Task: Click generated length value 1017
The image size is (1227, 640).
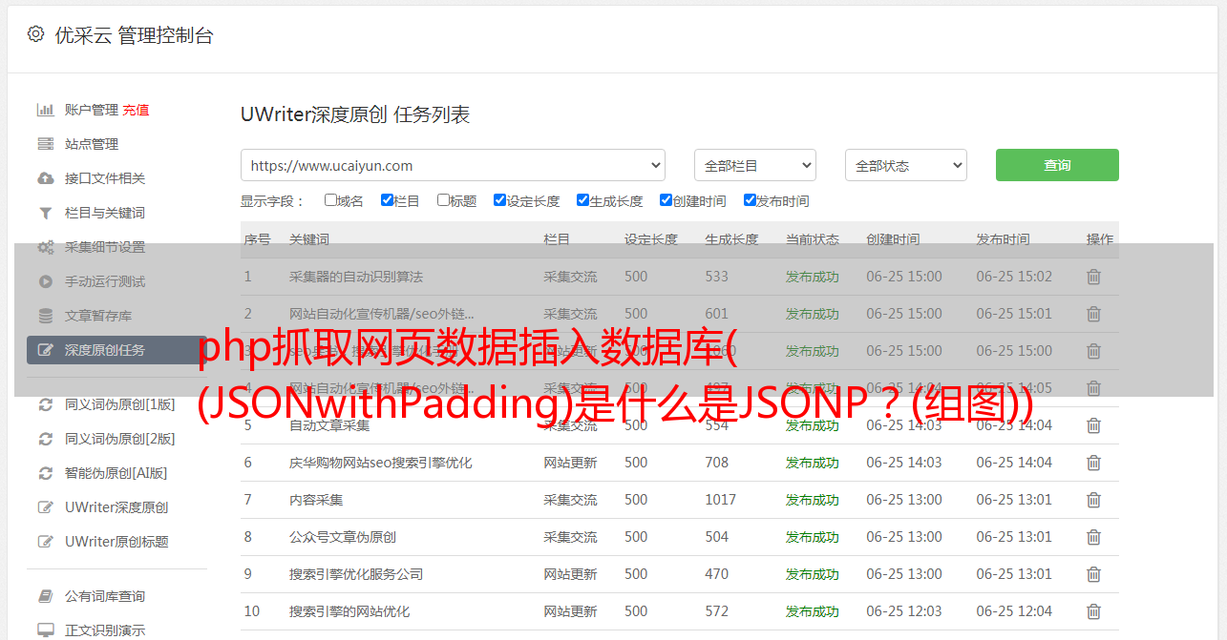Action: [x=721, y=500]
